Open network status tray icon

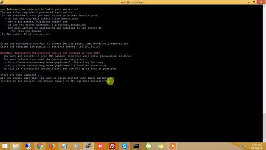[241, 146]
